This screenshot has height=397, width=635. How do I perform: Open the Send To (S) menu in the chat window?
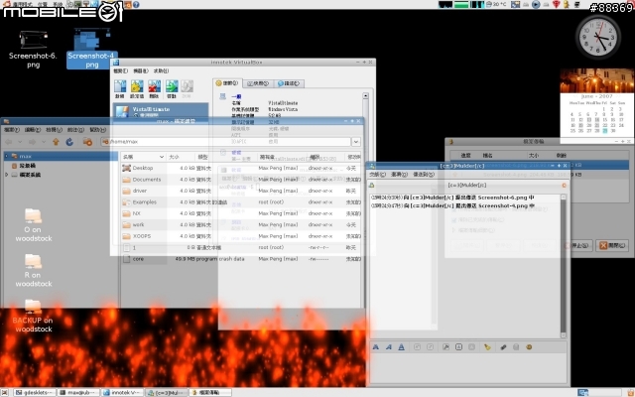point(424,175)
